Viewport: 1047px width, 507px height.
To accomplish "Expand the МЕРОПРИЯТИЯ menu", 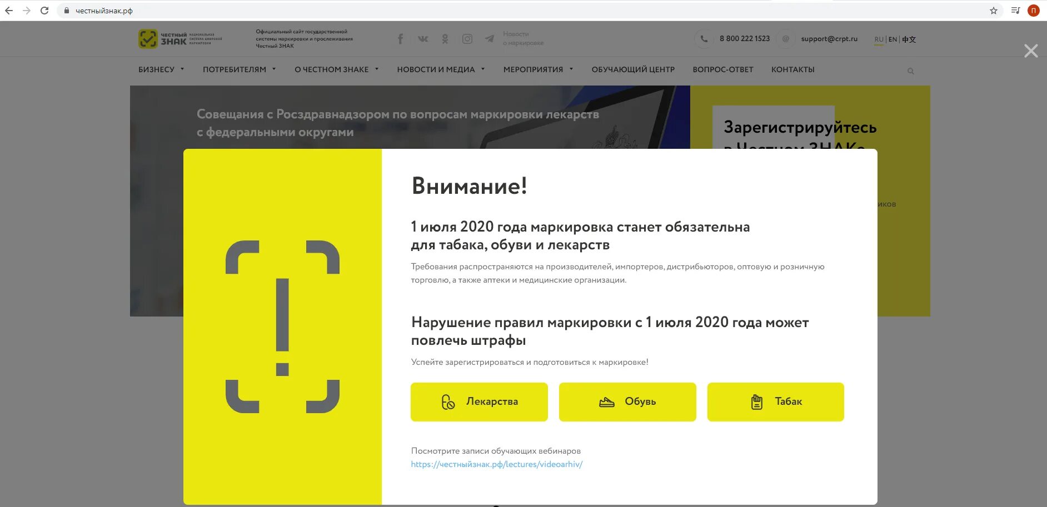I will (538, 69).
